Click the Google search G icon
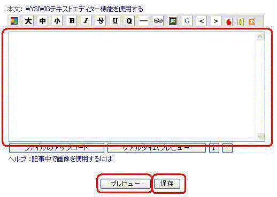Image resolution: width=277 pixels, height=197 pixels. 187,21
